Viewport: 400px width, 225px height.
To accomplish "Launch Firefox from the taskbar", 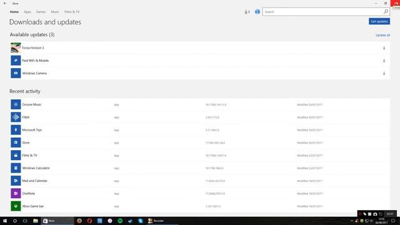I will (79, 221).
